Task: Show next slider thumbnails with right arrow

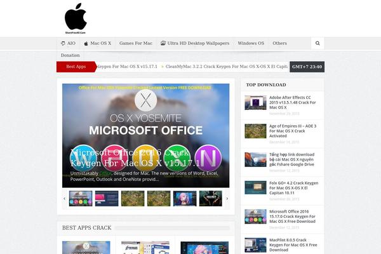Action: (227, 199)
